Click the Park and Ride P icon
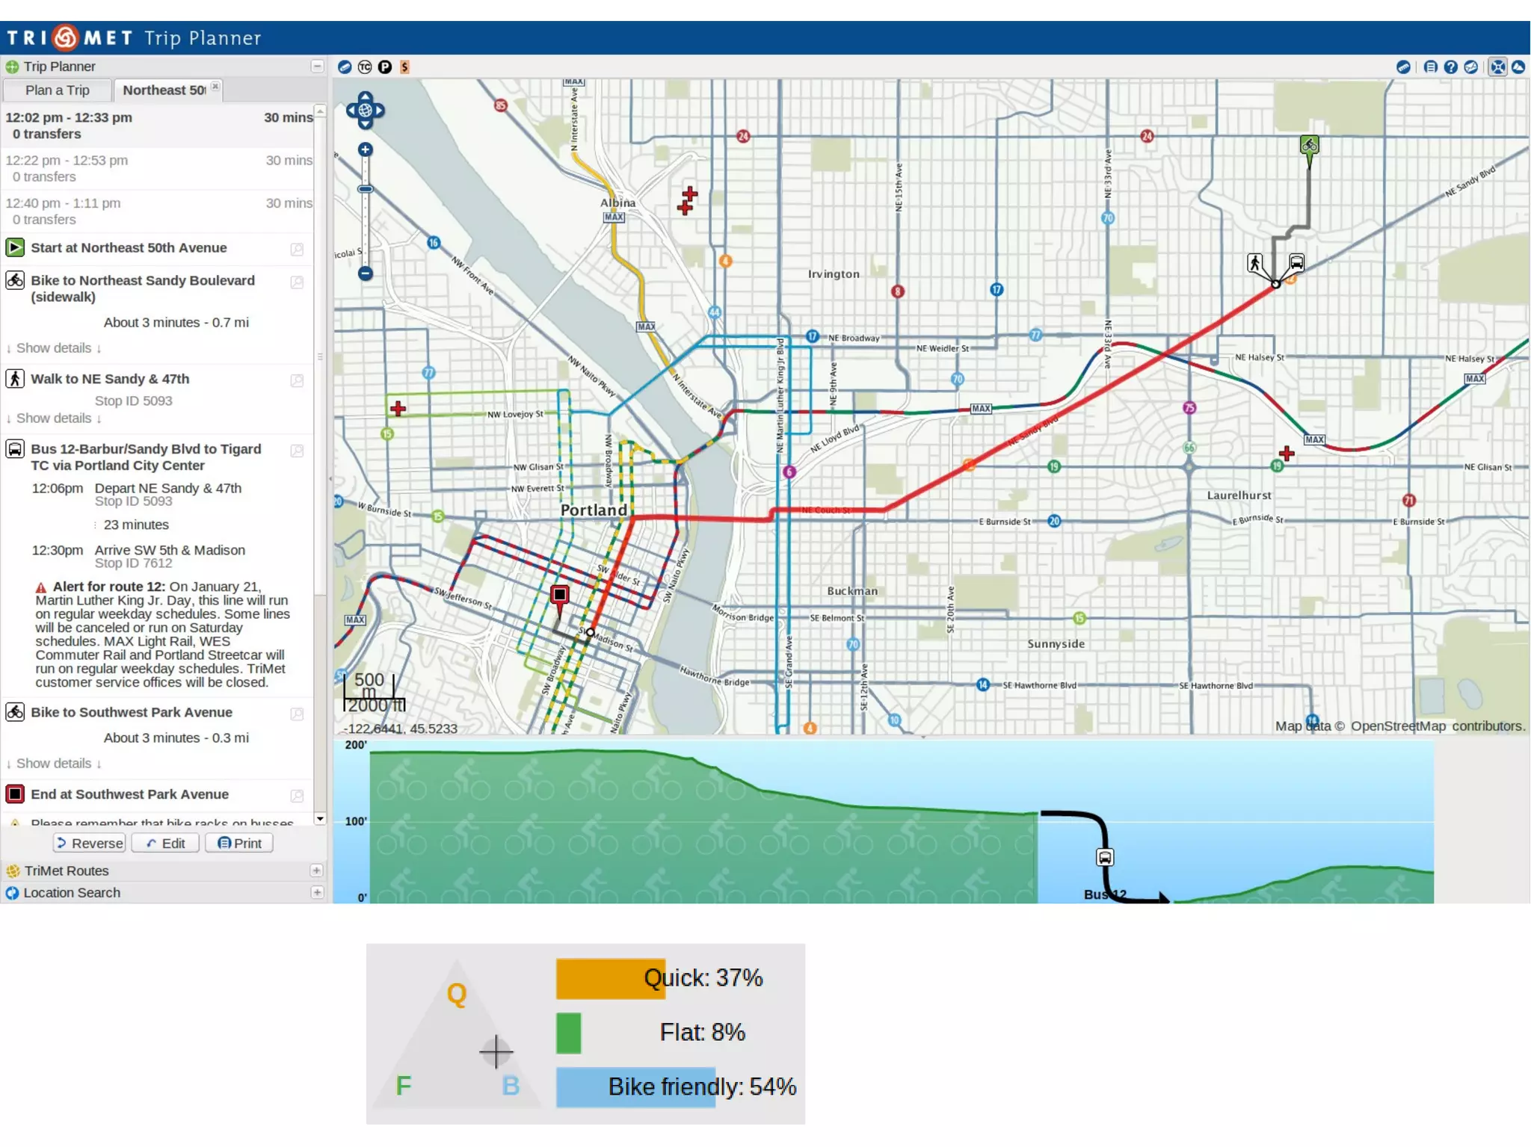 point(384,67)
